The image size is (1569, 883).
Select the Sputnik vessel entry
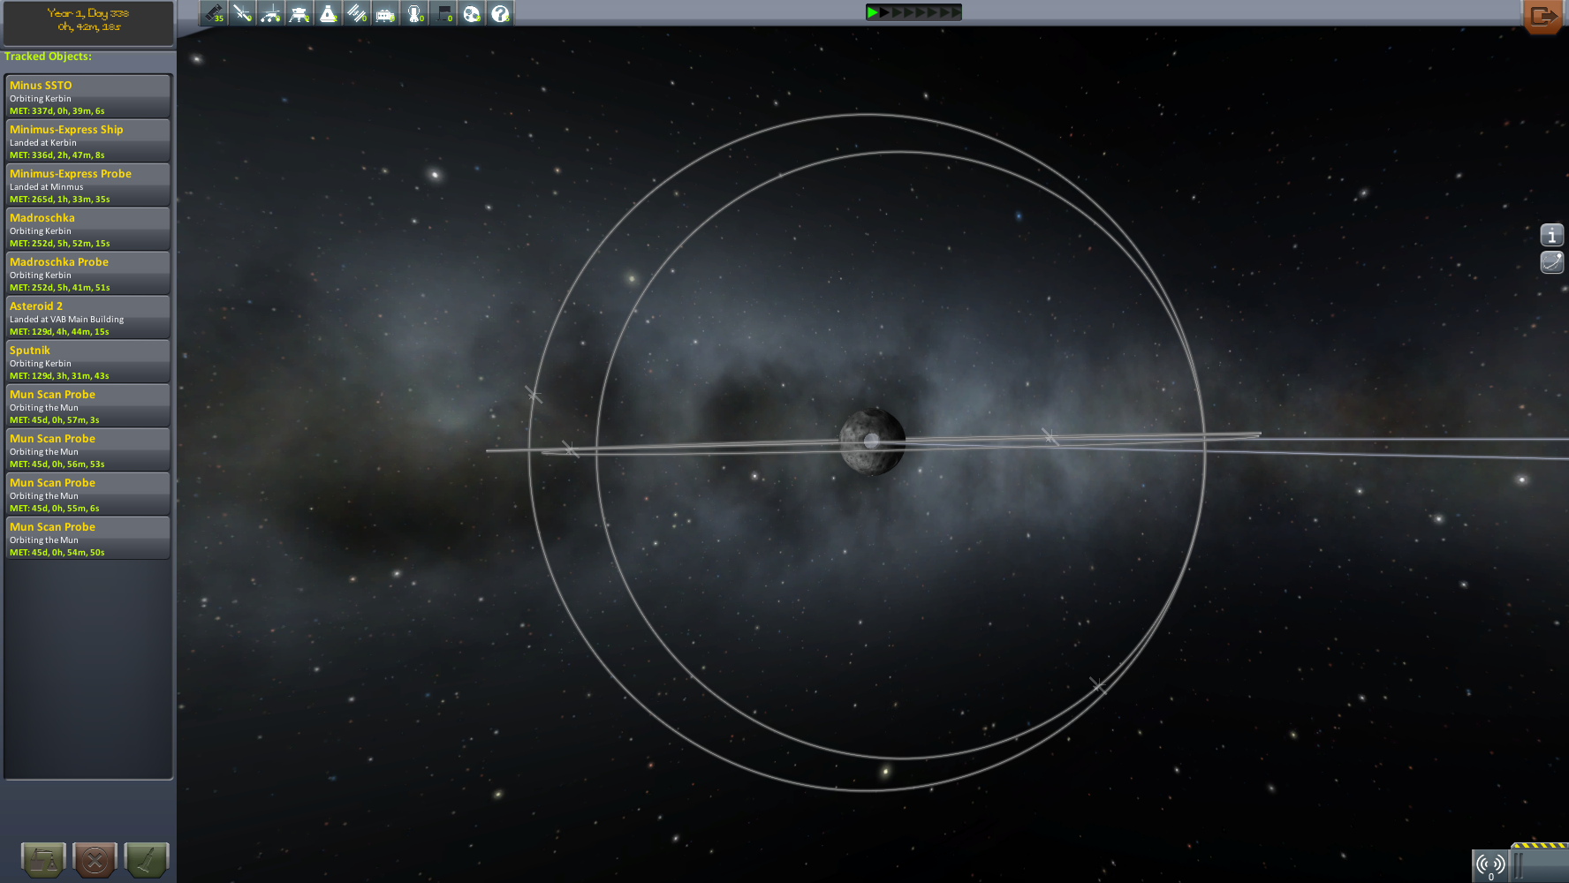(87, 361)
